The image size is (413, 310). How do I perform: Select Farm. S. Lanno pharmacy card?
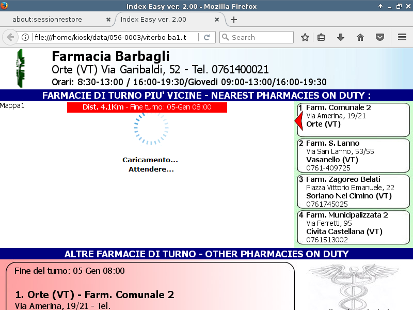[x=353, y=156]
